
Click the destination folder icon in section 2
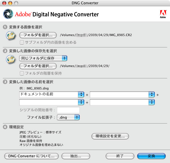pyautogui.click(x=10, y=59)
